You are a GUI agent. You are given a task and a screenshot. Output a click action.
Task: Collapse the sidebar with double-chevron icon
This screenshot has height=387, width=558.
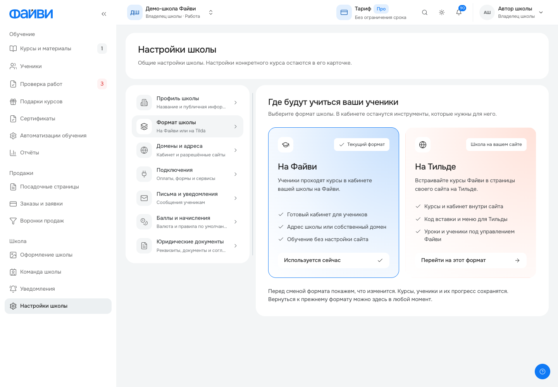click(104, 14)
